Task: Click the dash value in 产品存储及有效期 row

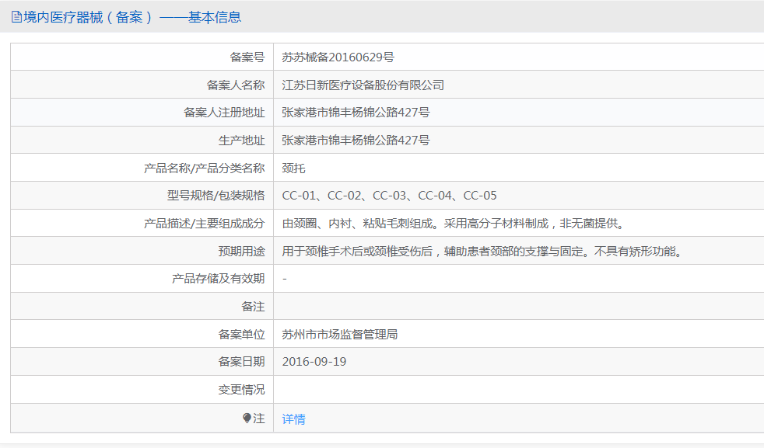Action: [285, 279]
